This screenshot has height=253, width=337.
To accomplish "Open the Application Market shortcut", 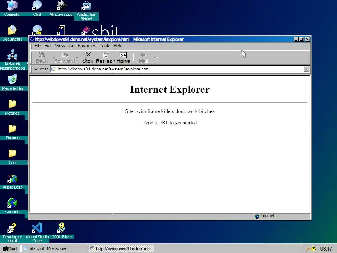I will 87,10.
